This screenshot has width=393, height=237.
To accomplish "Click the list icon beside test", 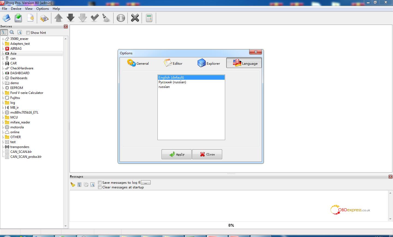I will [7, 142].
